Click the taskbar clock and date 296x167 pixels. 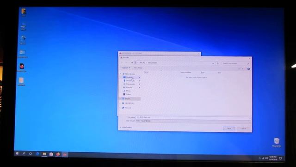(x=273, y=158)
